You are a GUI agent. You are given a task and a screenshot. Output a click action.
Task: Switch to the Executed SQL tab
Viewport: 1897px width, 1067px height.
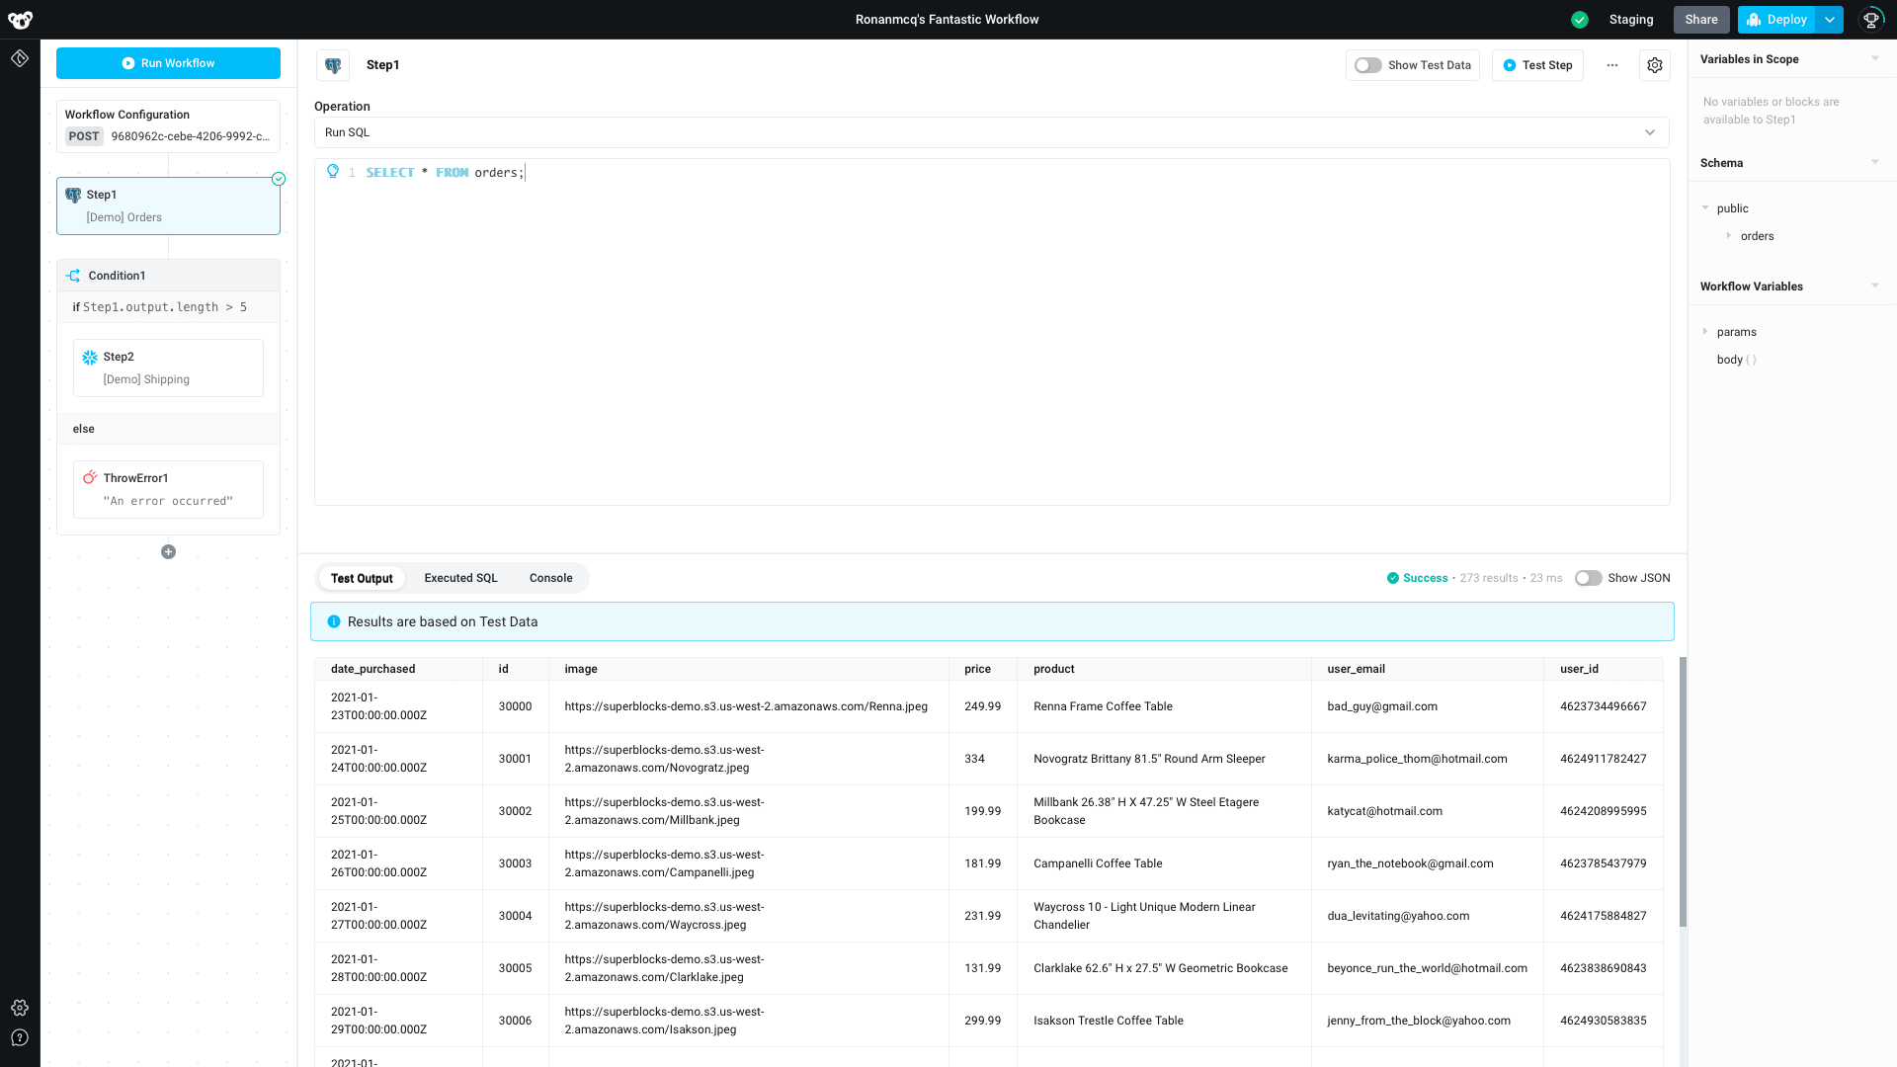(460, 578)
